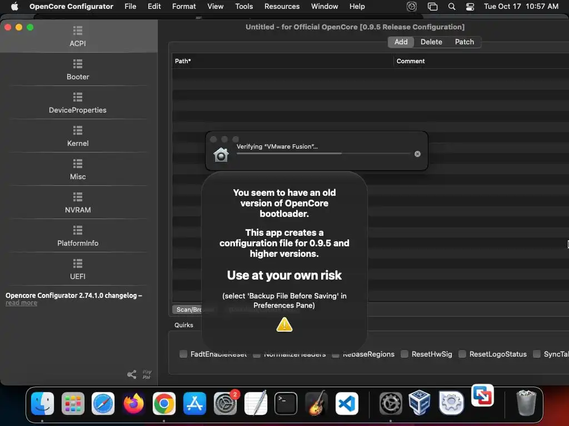Switch to the Add tab
Screen dimensions: 569x426
[x=401, y=42]
